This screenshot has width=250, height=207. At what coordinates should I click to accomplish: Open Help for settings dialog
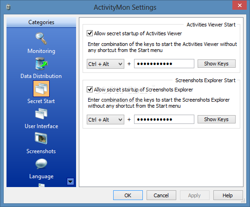point(228,195)
